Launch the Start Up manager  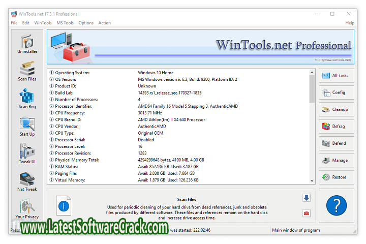(x=27, y=127)
